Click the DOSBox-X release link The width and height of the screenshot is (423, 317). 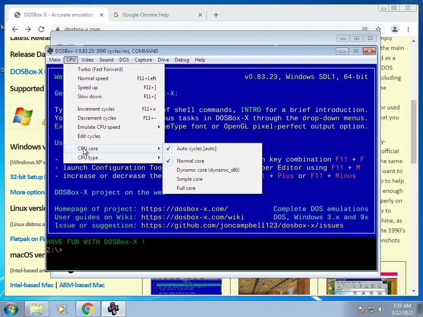27,72
